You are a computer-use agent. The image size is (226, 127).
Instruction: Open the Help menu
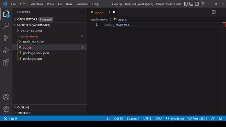tap(96, 4)
